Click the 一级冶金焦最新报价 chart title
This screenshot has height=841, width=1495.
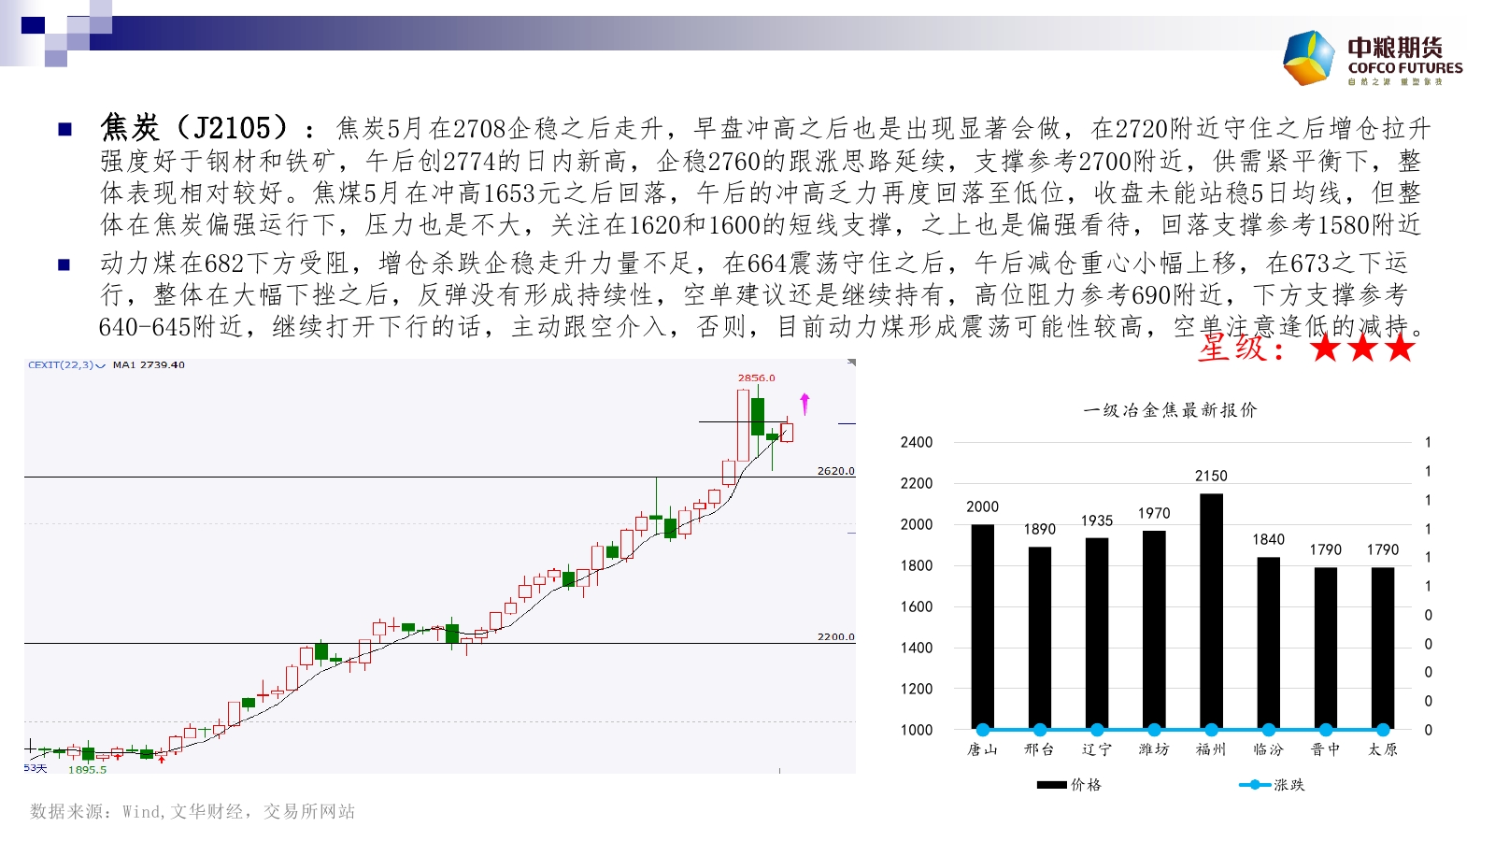point(1170,410)
